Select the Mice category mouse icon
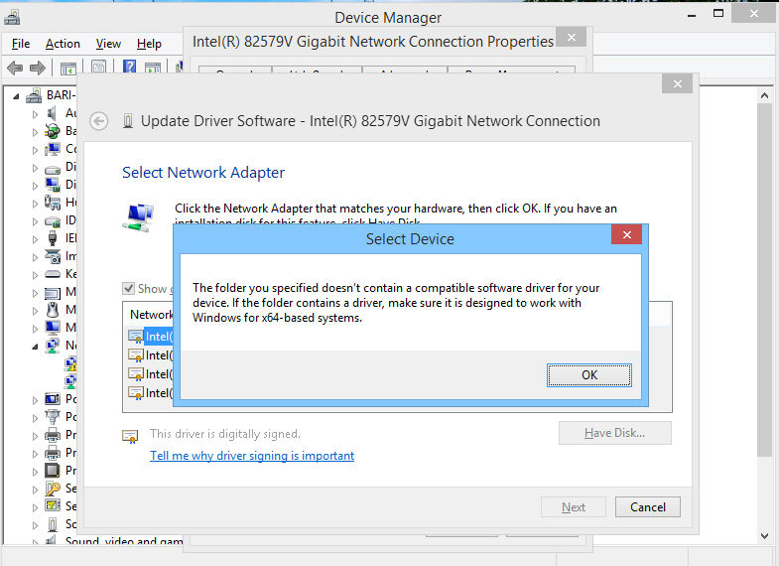Screen dimensions: 779x566 tap(53, 310)
